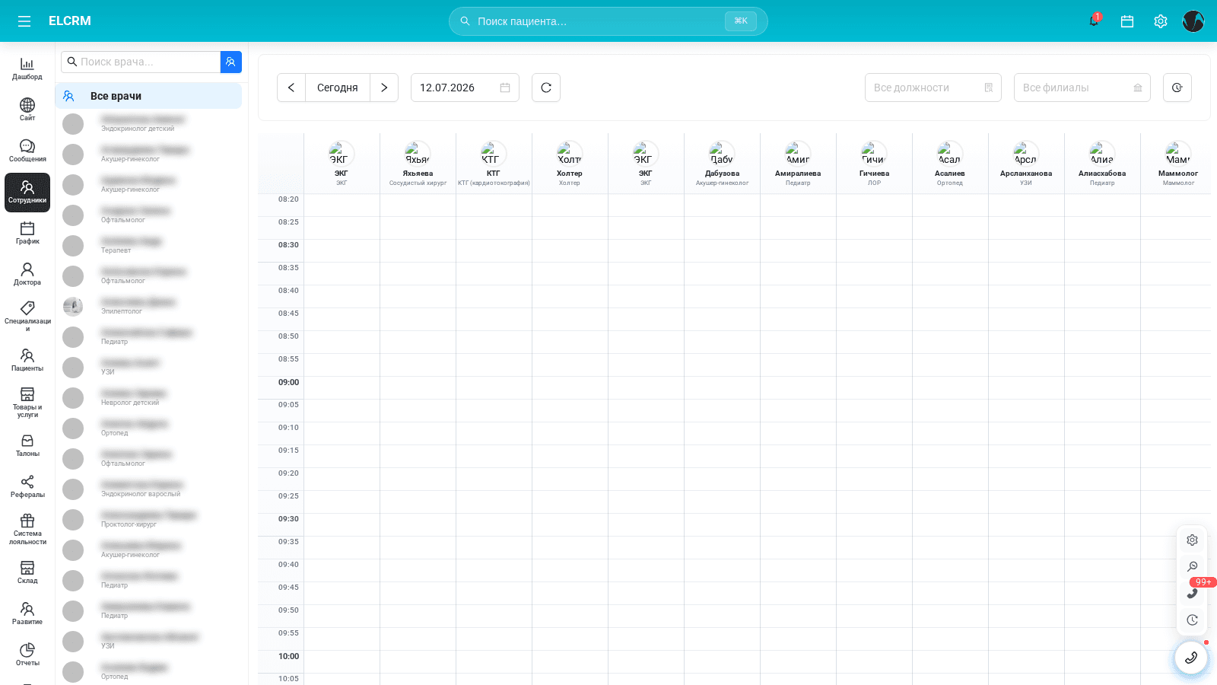Open Развитие in sidebar

[27, 613]
